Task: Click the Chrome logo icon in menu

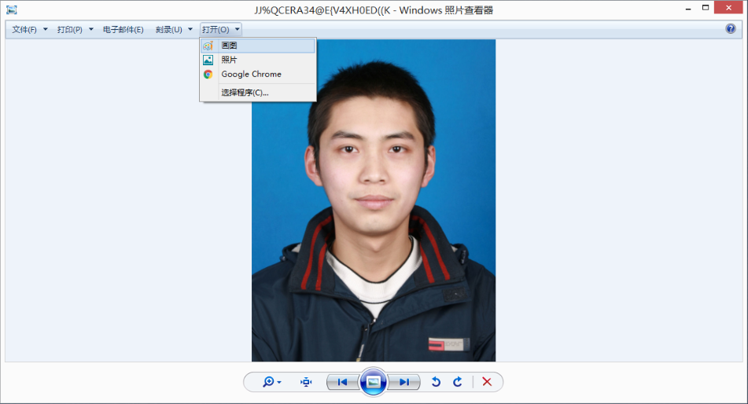Action: pyautogui.click(x=208, y=75)
